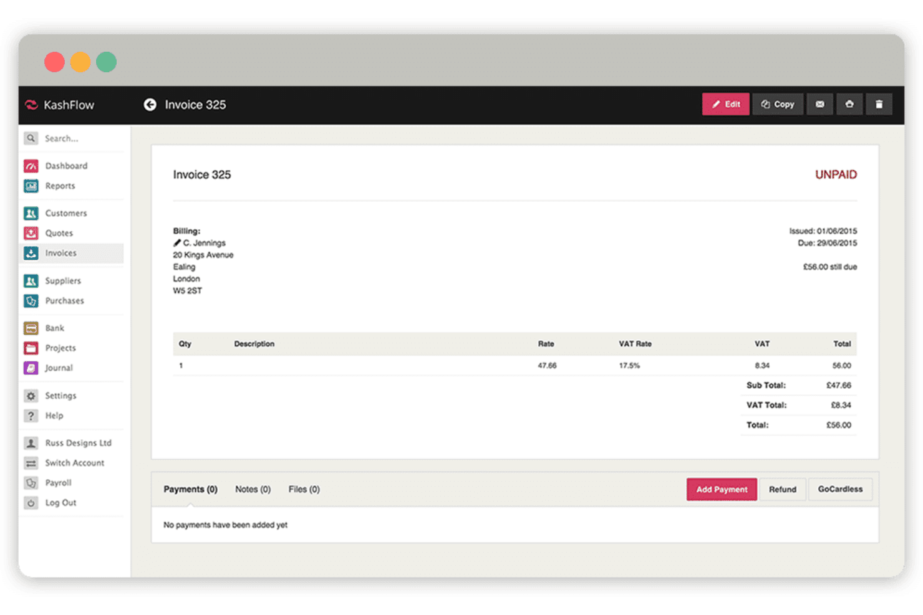Screen dimensions: 923x615
Task: Switch to the Notes (0) tab
Action: (253, 489)
